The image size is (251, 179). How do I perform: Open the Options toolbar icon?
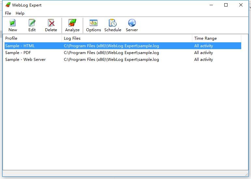[x=93, y=23]
